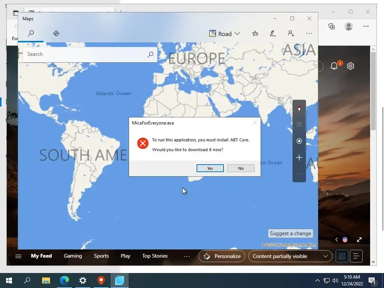Open the Road map style dropdown

(x=224, y=33)
